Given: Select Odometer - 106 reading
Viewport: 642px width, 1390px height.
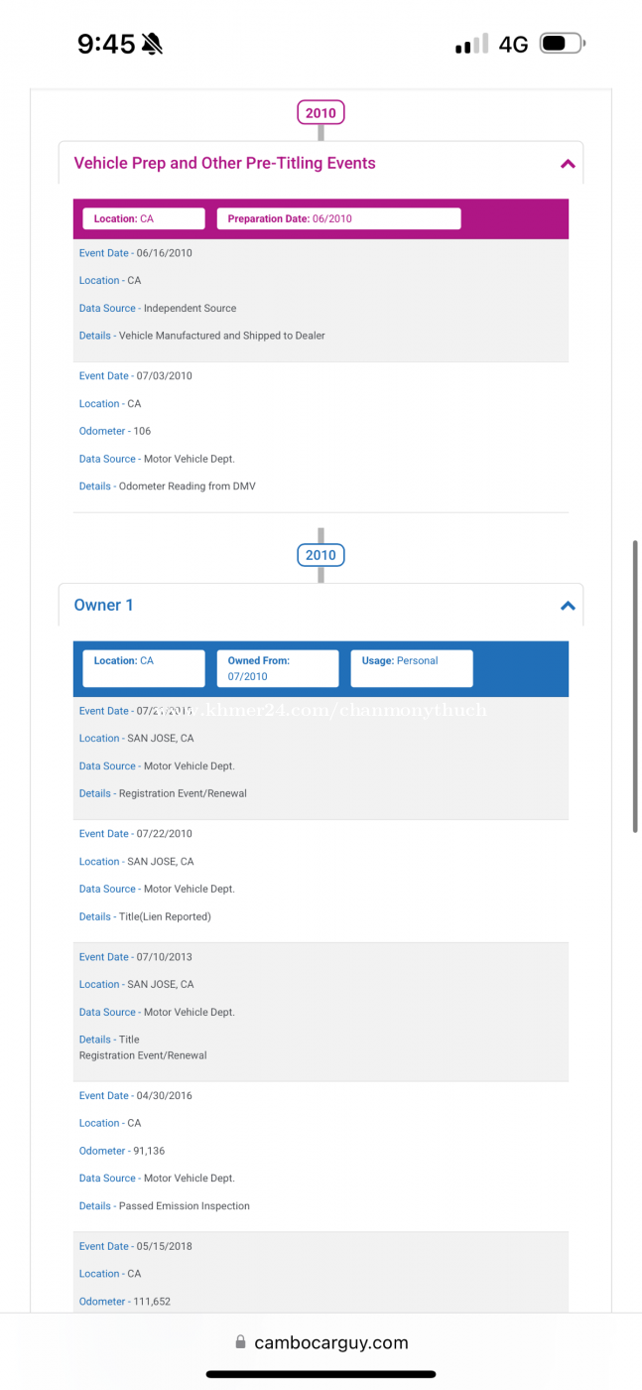Looking at the screenshot, I should 115,431.
